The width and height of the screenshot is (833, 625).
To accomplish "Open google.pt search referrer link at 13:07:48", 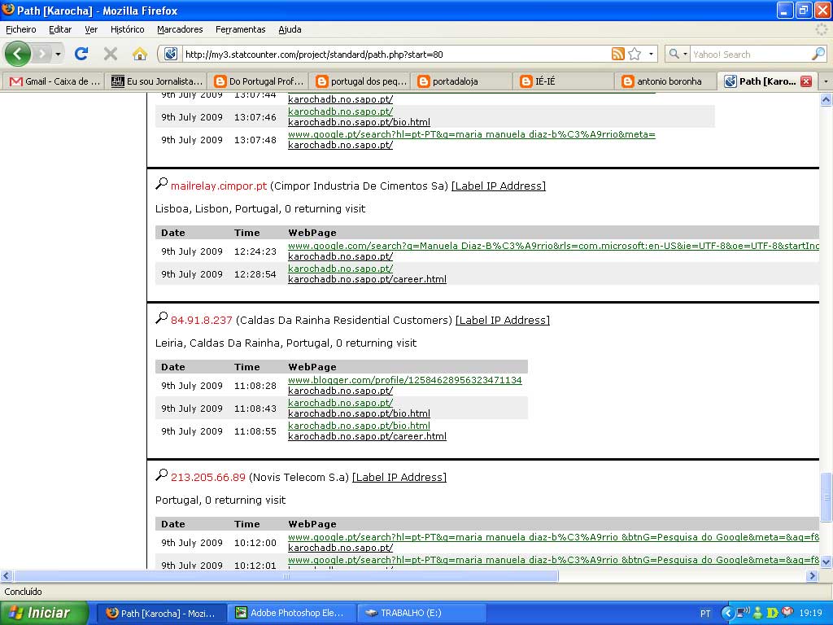I will pyautogui.click(x=472, y=134).
